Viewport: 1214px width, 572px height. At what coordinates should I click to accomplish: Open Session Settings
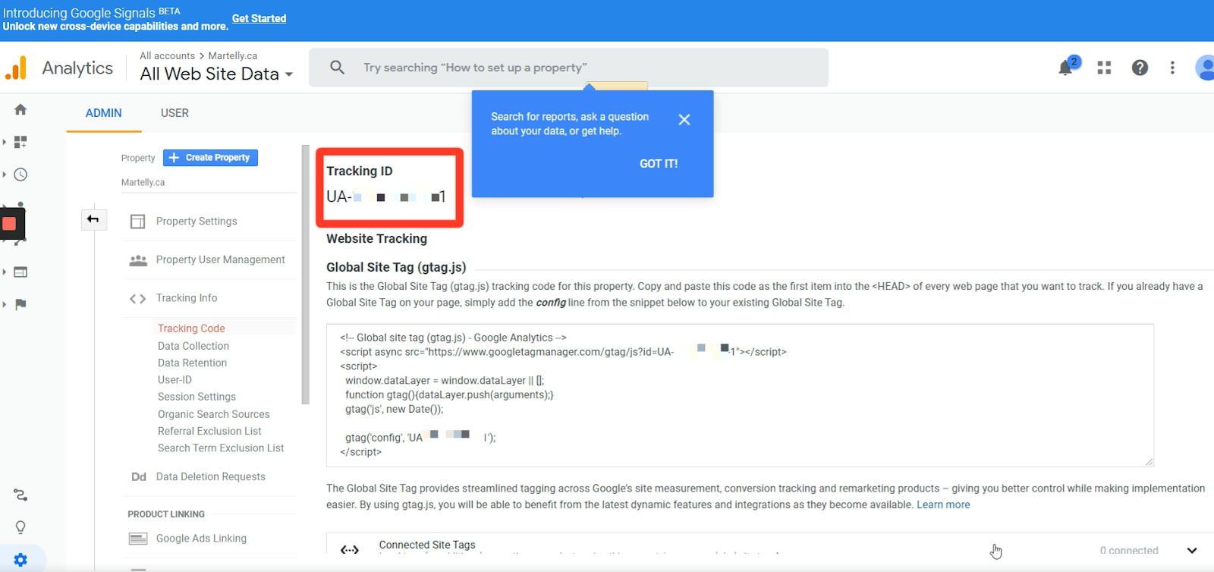197,397
